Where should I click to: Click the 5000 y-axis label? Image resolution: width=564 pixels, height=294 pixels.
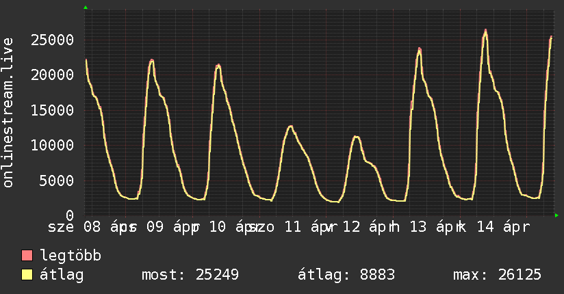[x=57, y=181]
